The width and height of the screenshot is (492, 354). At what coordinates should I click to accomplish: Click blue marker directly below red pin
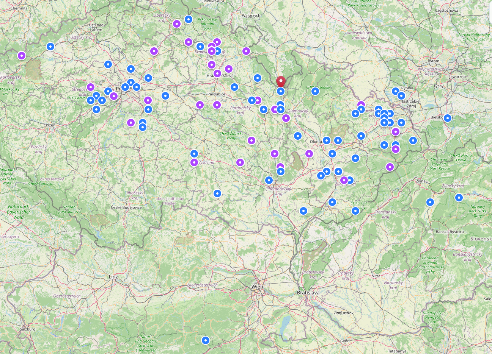(281, 91)
